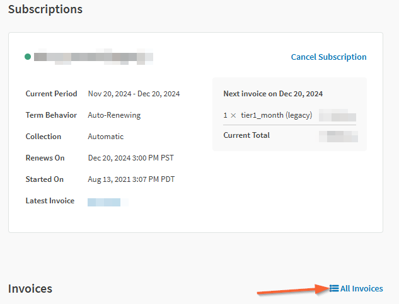Click the Subscriptions section heading
This screenshot has height=304, width=399.
[x=45, y=9]
